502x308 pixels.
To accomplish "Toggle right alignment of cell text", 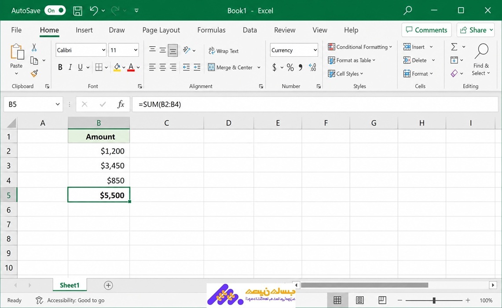I will (x=173, y=67).
